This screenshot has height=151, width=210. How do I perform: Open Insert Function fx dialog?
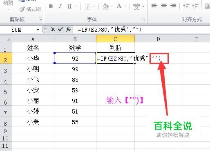(68, 29)
